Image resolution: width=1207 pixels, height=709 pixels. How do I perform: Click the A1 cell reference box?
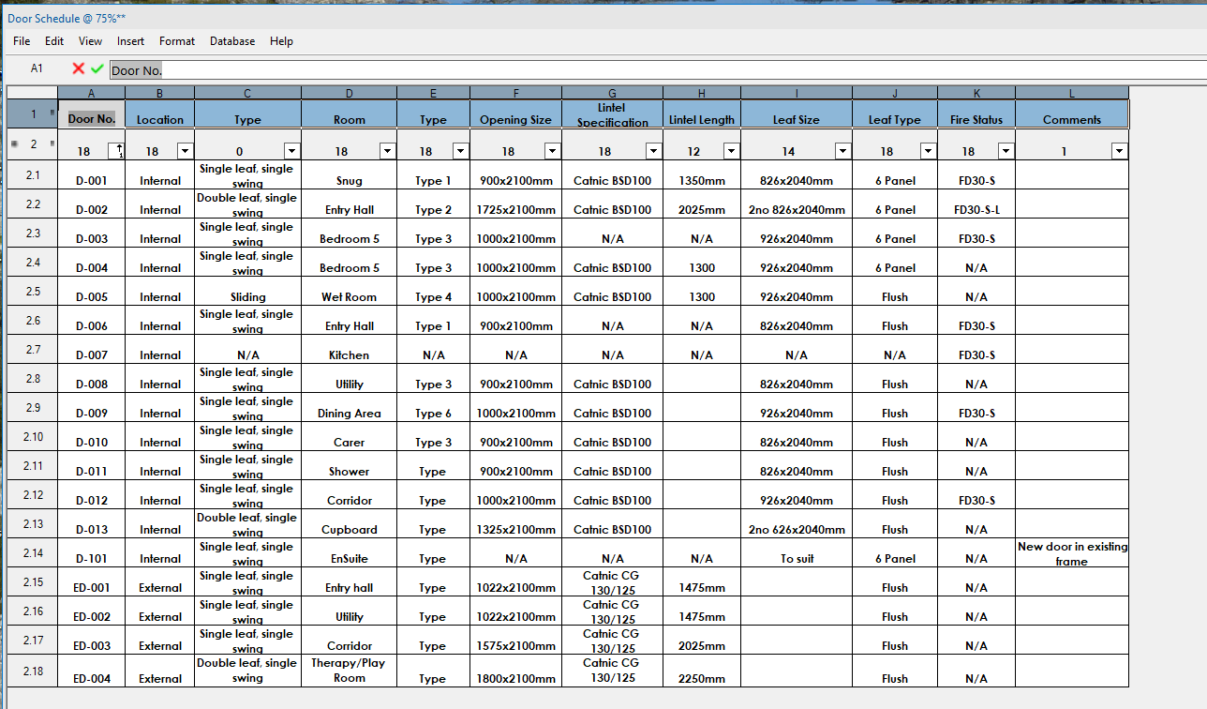(37, 68)
